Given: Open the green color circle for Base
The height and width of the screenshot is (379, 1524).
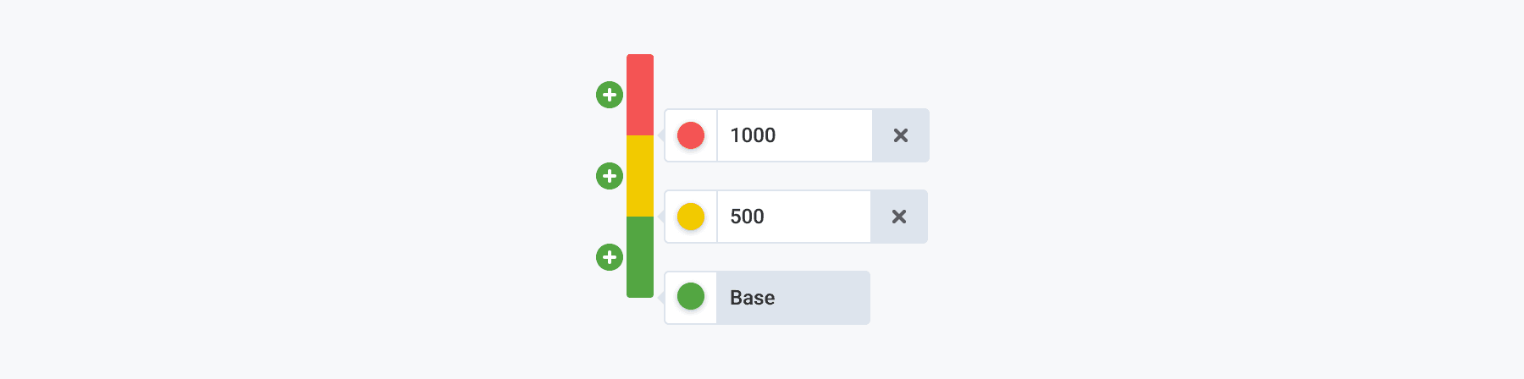Looking at the screenshot, I should point(691,297).
